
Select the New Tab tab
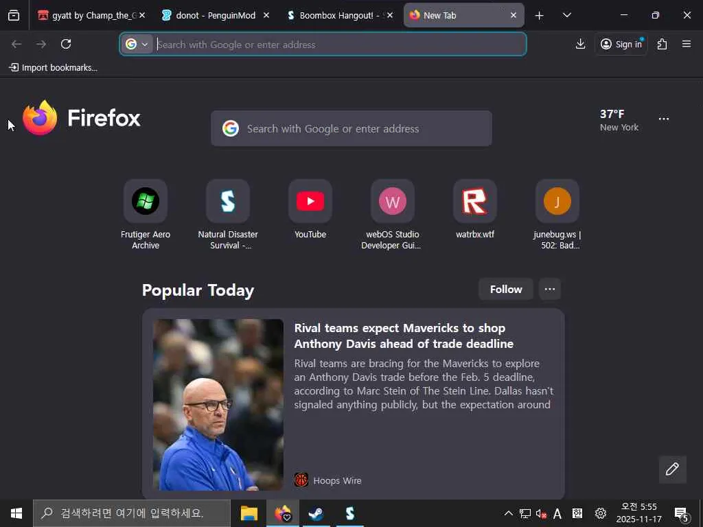(463, 15)
